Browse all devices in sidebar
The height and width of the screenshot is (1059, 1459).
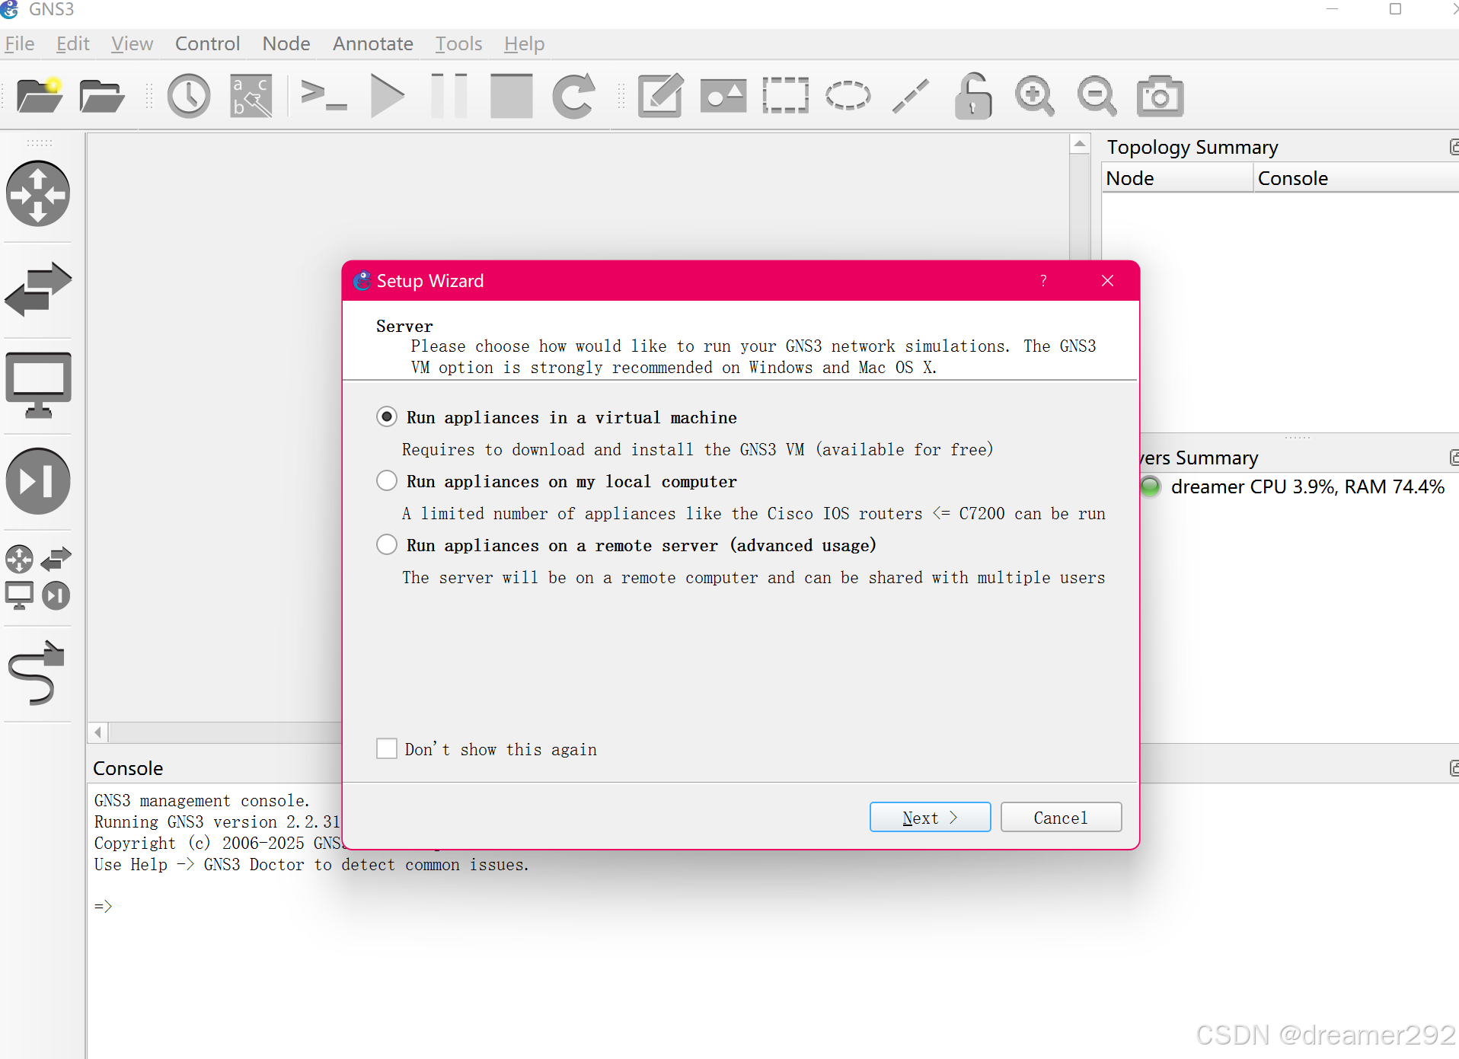click(38, 578)
